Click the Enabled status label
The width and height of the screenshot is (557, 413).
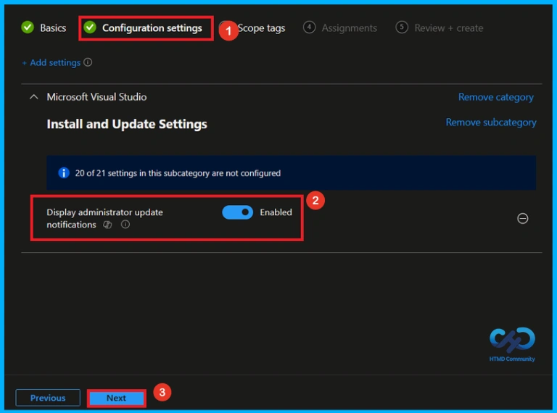pyautogui.click(x=276, y=212)
